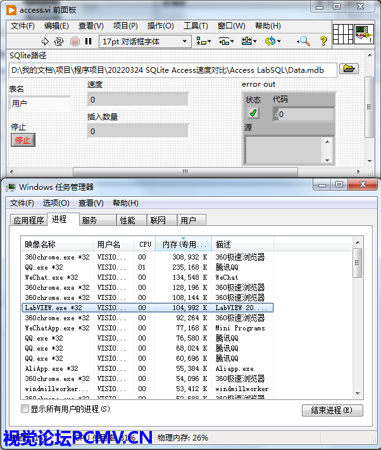
Task: Expand the Align Objects dropdown
Action: [x=204, y=41]
